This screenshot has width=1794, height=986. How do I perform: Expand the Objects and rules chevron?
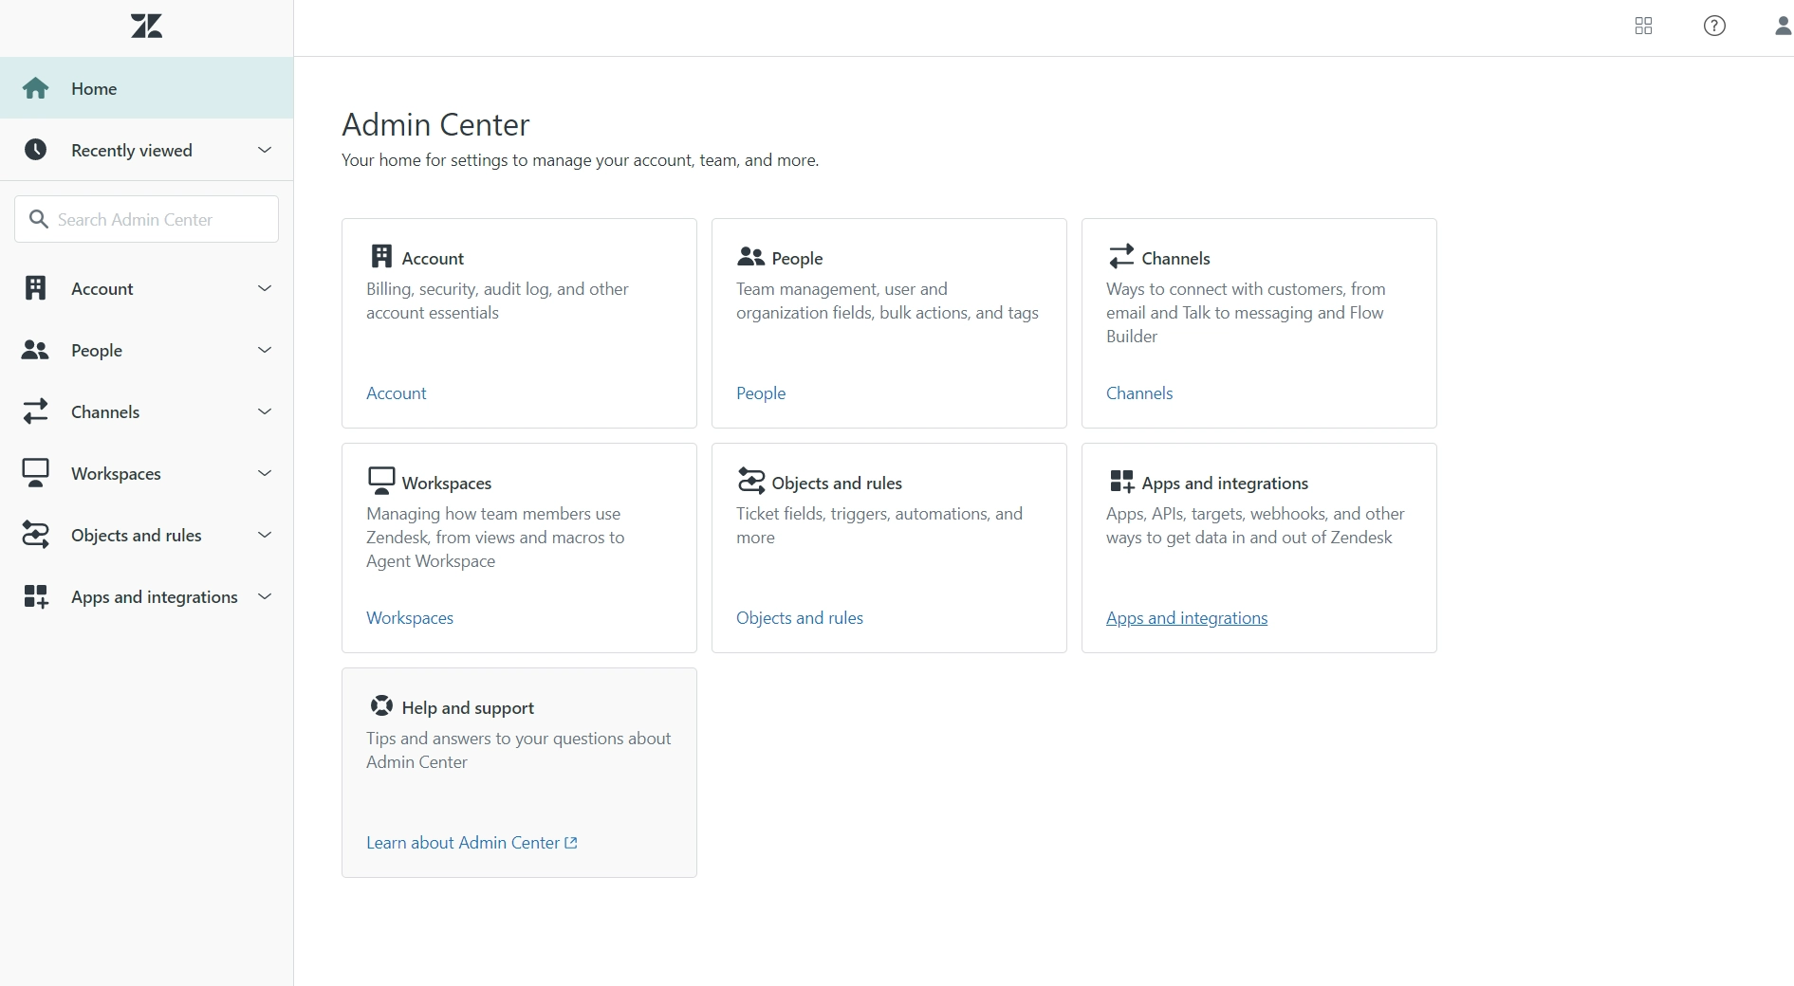tap(265, 535)
